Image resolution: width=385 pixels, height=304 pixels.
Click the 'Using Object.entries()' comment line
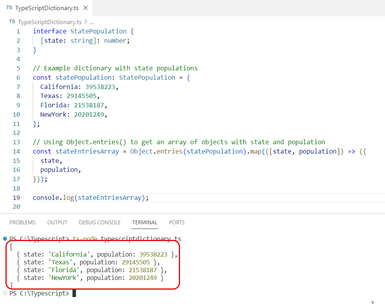pyautogui.click(x=179, y=142)
